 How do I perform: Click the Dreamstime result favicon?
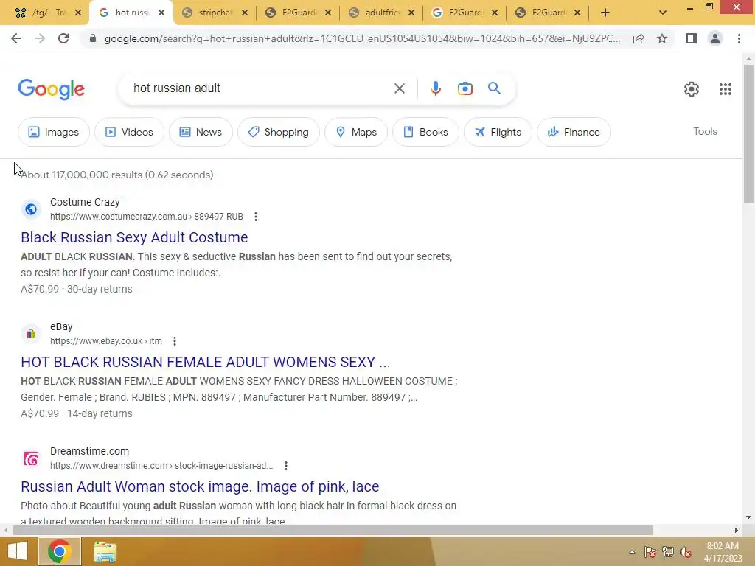coord(31,458)
